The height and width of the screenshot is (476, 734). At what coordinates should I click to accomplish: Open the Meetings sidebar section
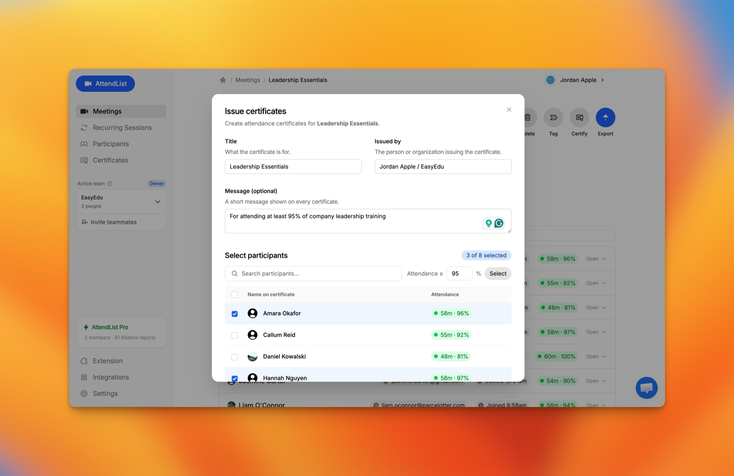pos(121,111)
